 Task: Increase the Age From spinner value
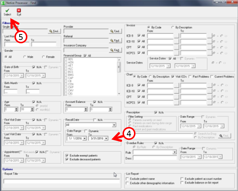tap(16, 108)
